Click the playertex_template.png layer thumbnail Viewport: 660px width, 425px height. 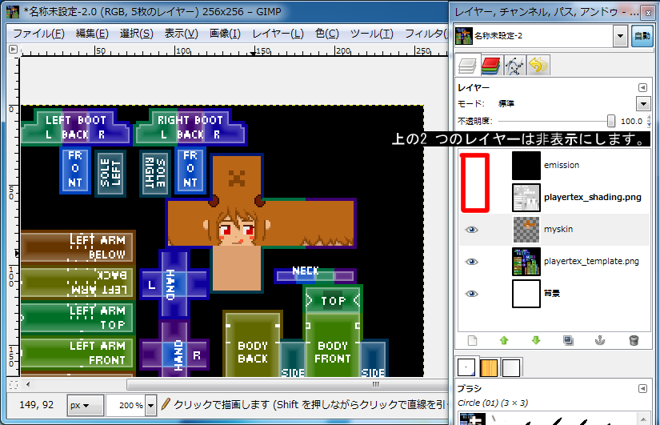click(526, 262)
